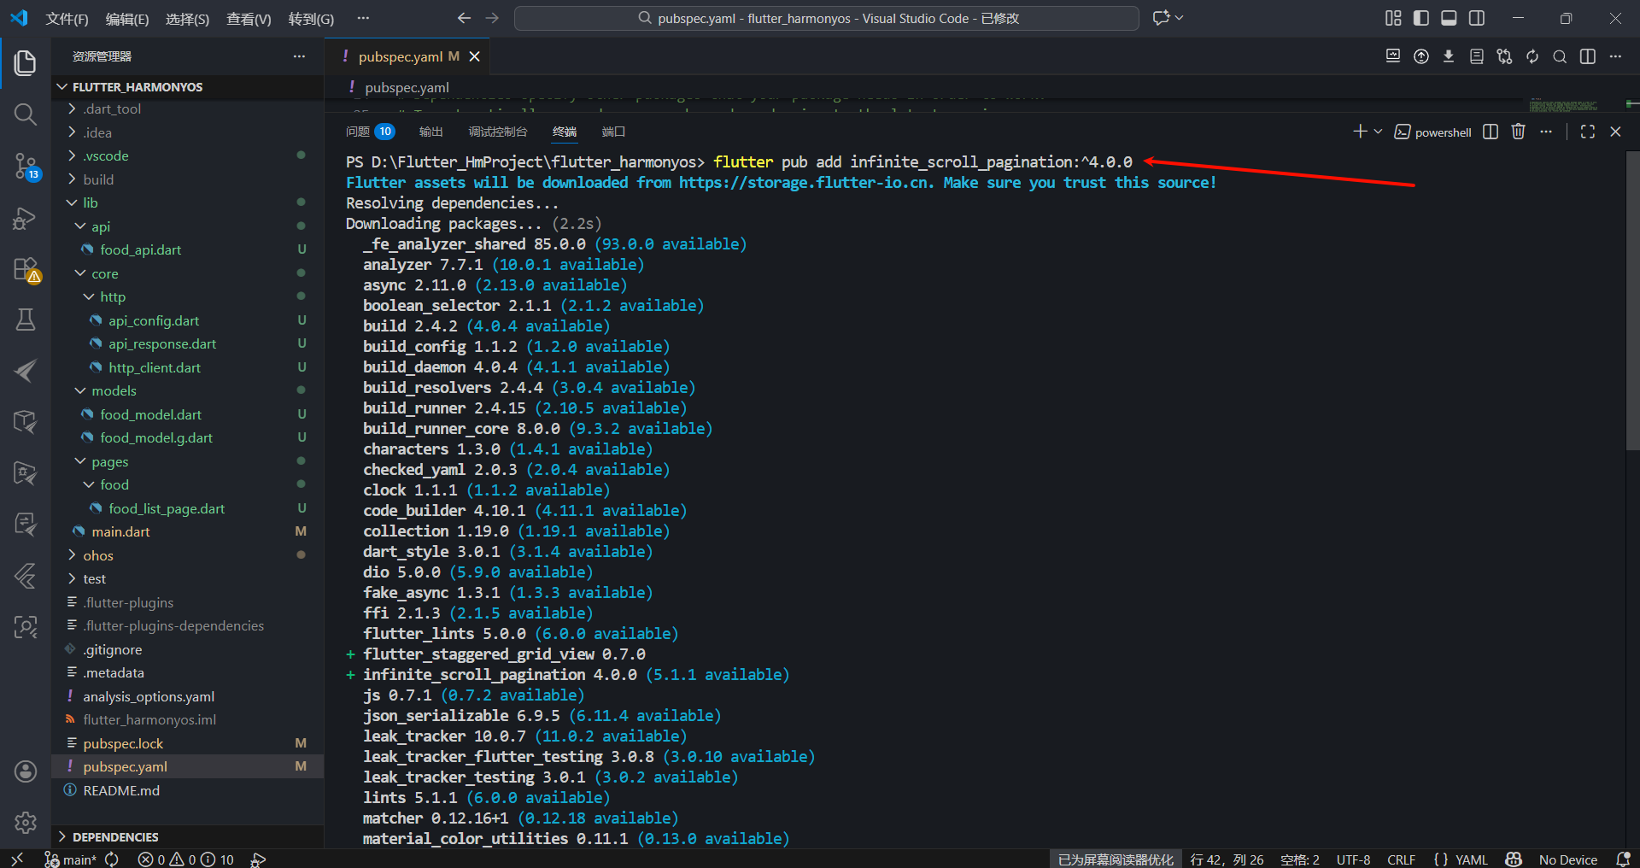
Task: Maximize the terminal panel size
Action: (x=1588, y=132)
